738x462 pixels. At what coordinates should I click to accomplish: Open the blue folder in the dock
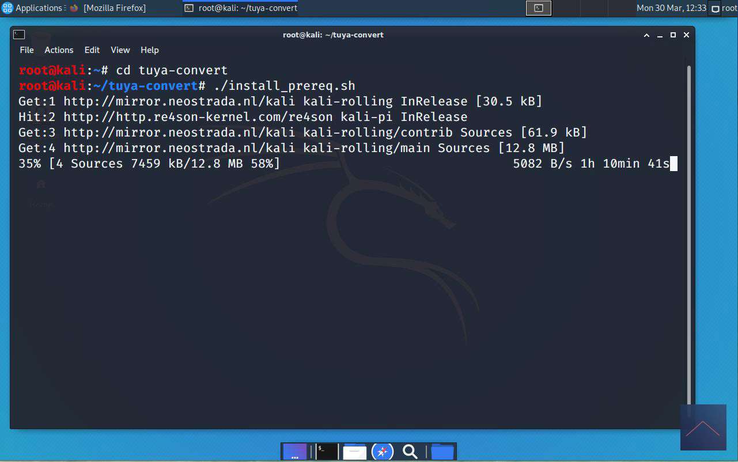[442, 452]
